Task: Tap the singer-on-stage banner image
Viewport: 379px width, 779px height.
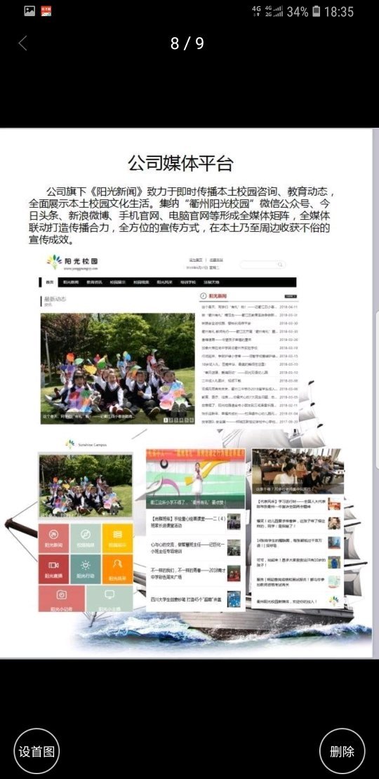Action: point(195,479)
